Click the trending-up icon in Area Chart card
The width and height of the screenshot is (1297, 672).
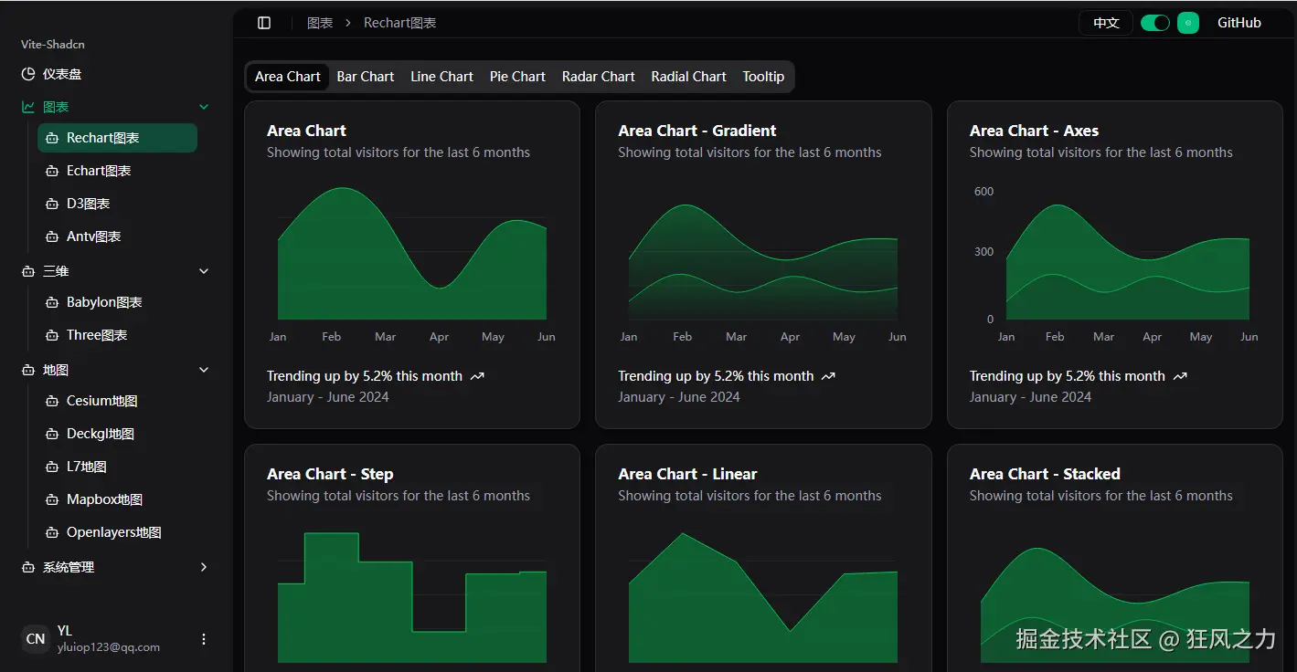(477, 376)
